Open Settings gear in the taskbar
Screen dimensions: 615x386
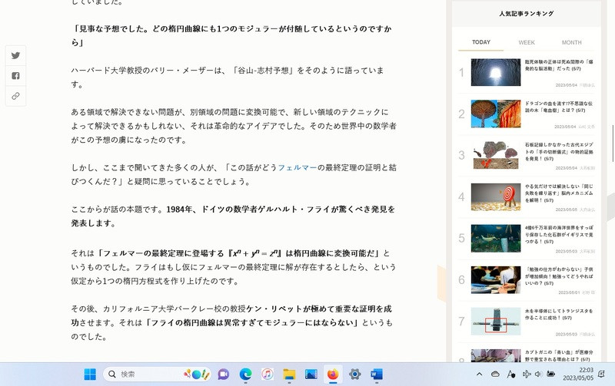pyautogui.click(x=354, y=374)
